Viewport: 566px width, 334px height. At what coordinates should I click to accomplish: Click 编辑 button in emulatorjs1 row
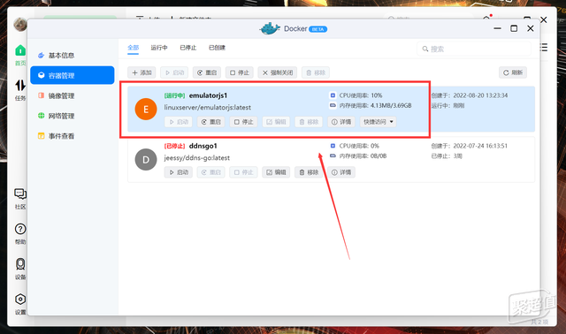pyautogui.click(x=276, y=122)
